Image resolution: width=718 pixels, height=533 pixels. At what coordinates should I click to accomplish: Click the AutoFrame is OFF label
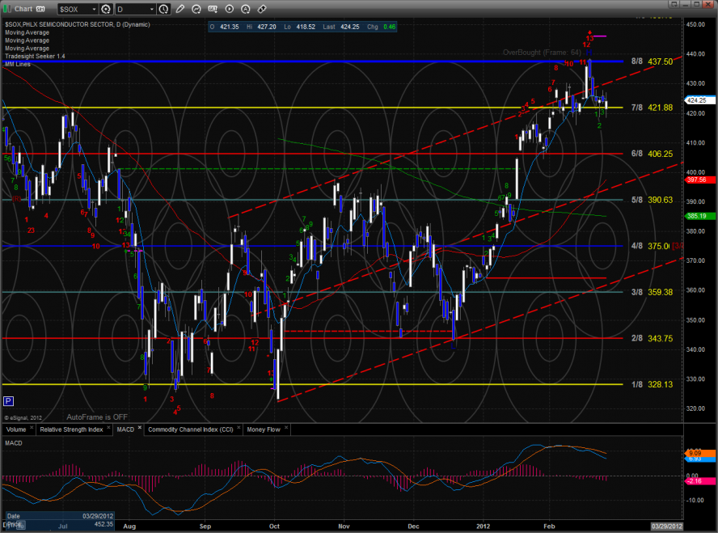click(x=97, y=417)
